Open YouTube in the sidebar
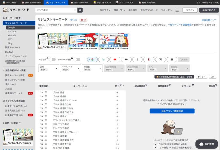220x150 pixels. click(x=12, y=32)
